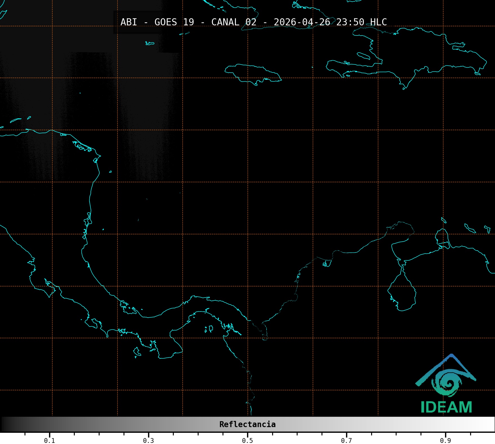Click the brightest white end of colorbar
495x444 pixels.
tap(491, 424)
